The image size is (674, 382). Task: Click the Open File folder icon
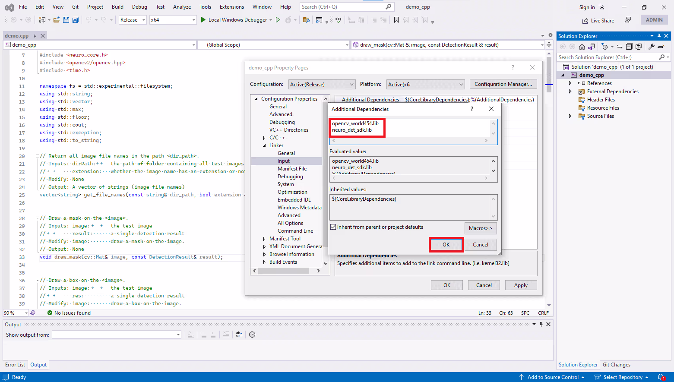[56, 20]
